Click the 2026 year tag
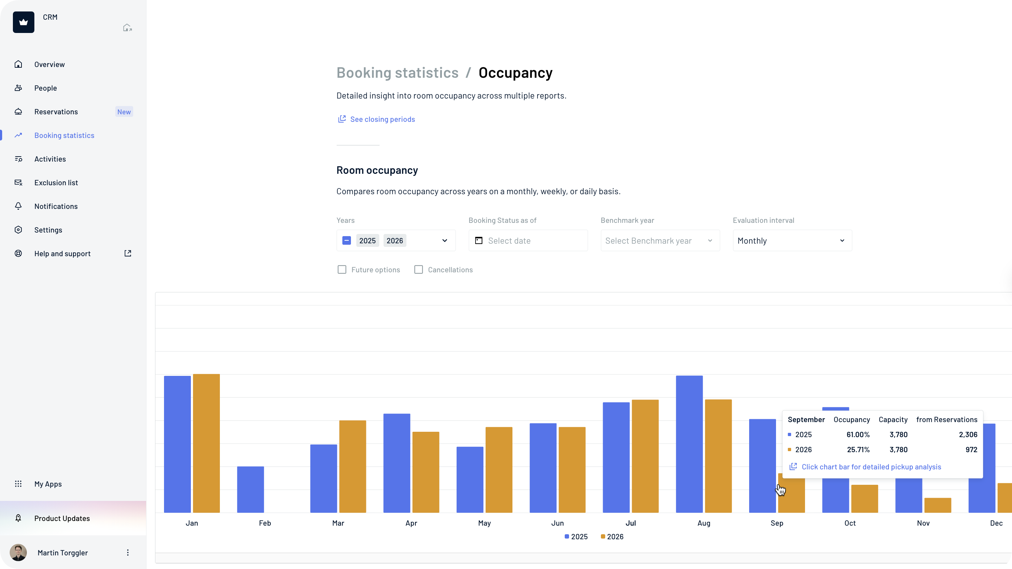The height and width of the screenshot is (569, 1012). (395, 240)
